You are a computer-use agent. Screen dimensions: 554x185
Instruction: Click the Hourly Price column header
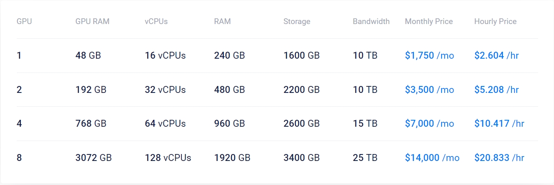pos(495,22)
